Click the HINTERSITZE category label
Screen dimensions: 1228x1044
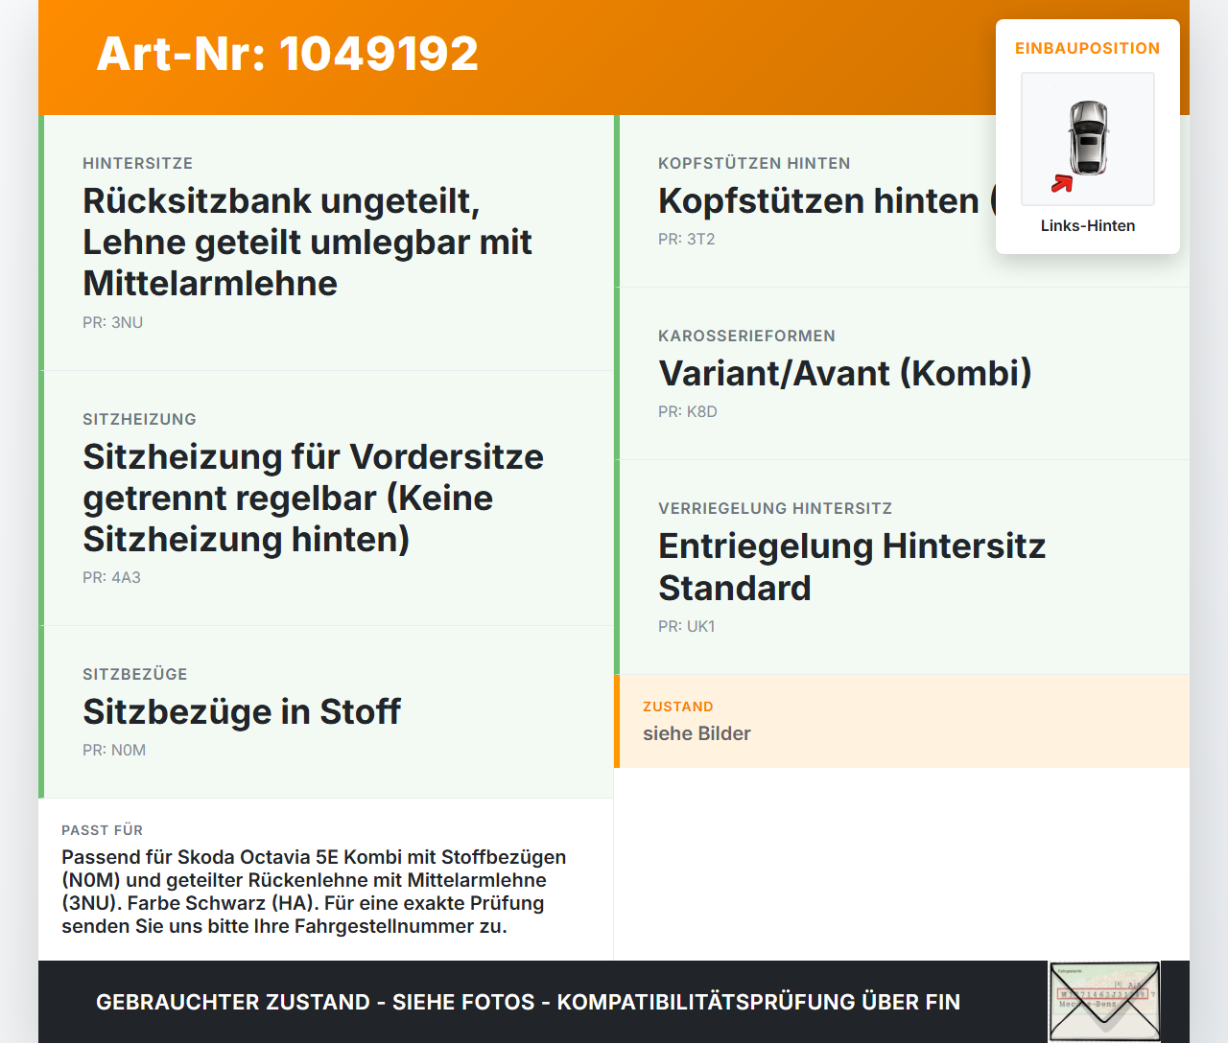(x=138, y=163)
